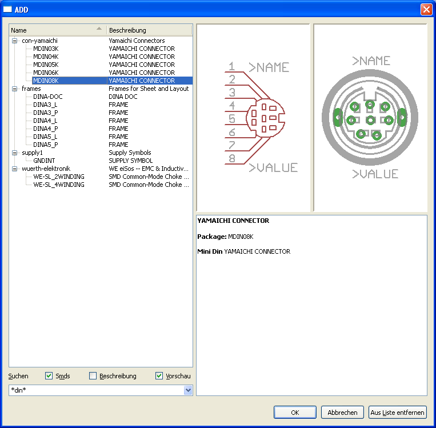Image resolution: width=436 pixels, height=428 pixels.
Task: Click the 'WE eiSos -- EMC & Inductiv...' description
Action: pyautogui.click(x=149, y=169)
